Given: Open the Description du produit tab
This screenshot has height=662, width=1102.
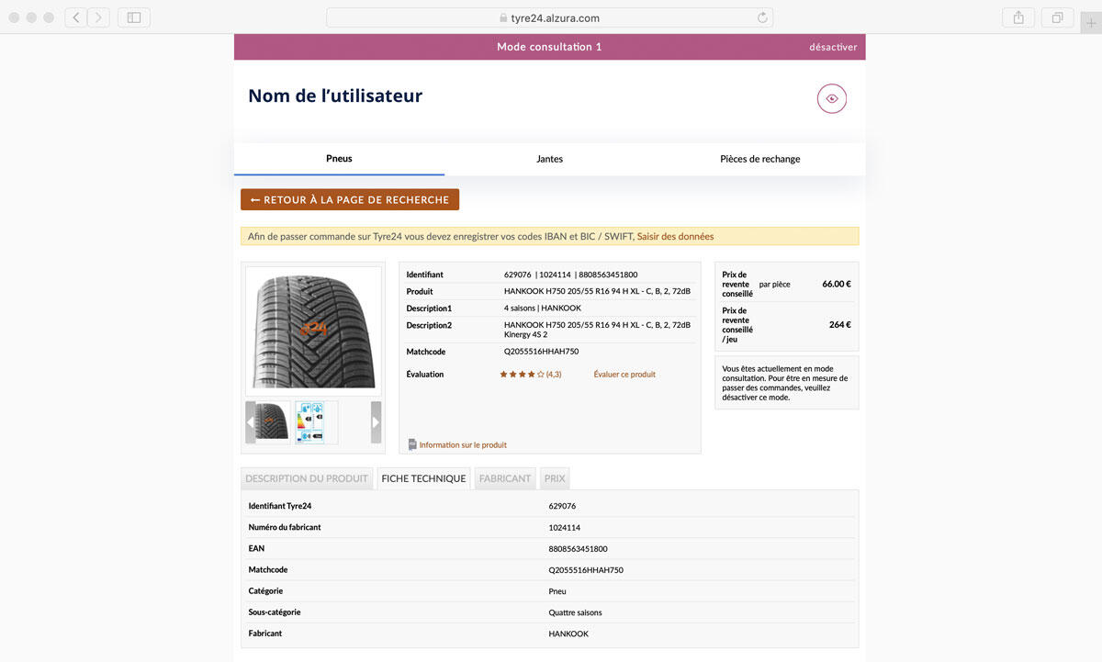Looking at the screenshot, I should pyautogui.click(x=307, y=478).
